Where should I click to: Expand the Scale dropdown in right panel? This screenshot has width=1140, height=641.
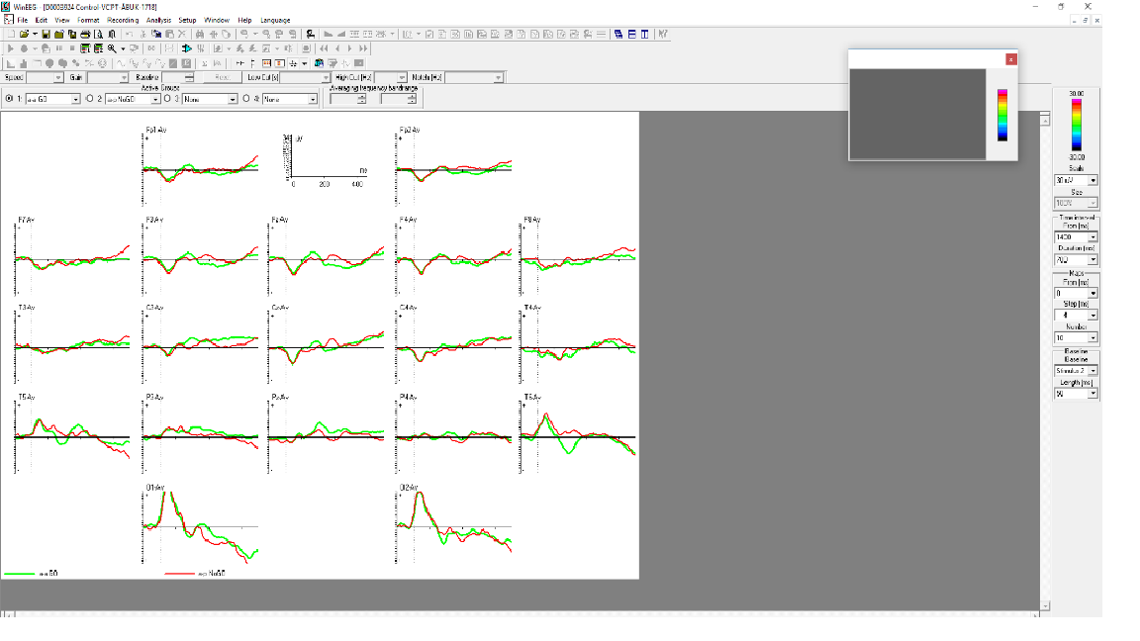(1092, 181)
